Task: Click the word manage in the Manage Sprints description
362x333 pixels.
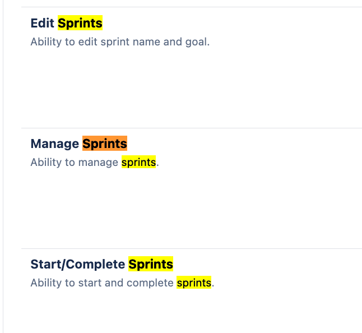Action: (x=99, y=163)
